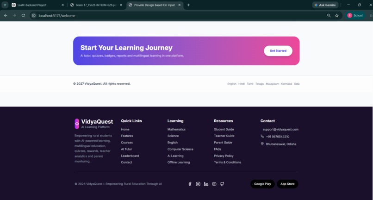
Task: Switch language to English
Action: pos(232,84)
